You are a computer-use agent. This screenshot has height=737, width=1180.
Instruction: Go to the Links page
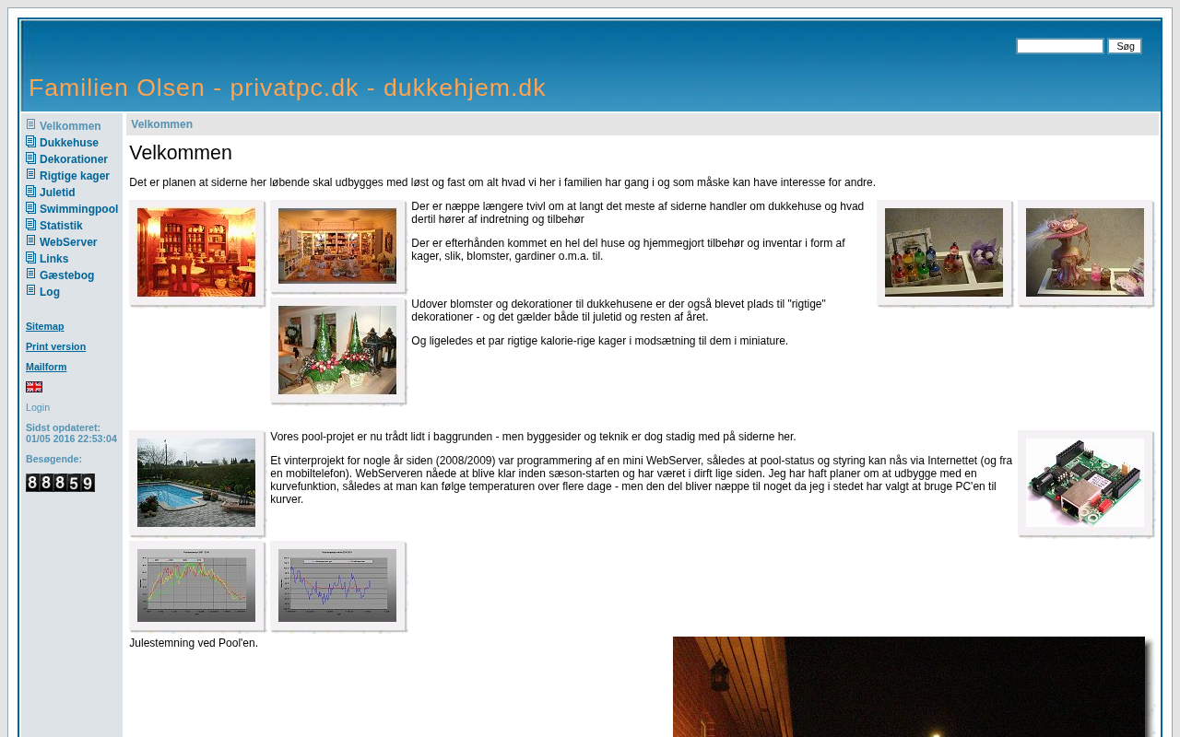(53, 259)
